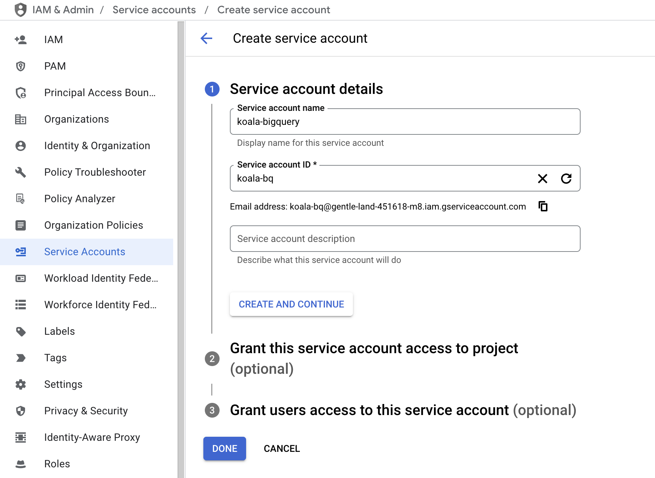Regenerate the service account ID
Image resolution: width=655 pixels, height=478 pixels.
[x=566, y=179]
